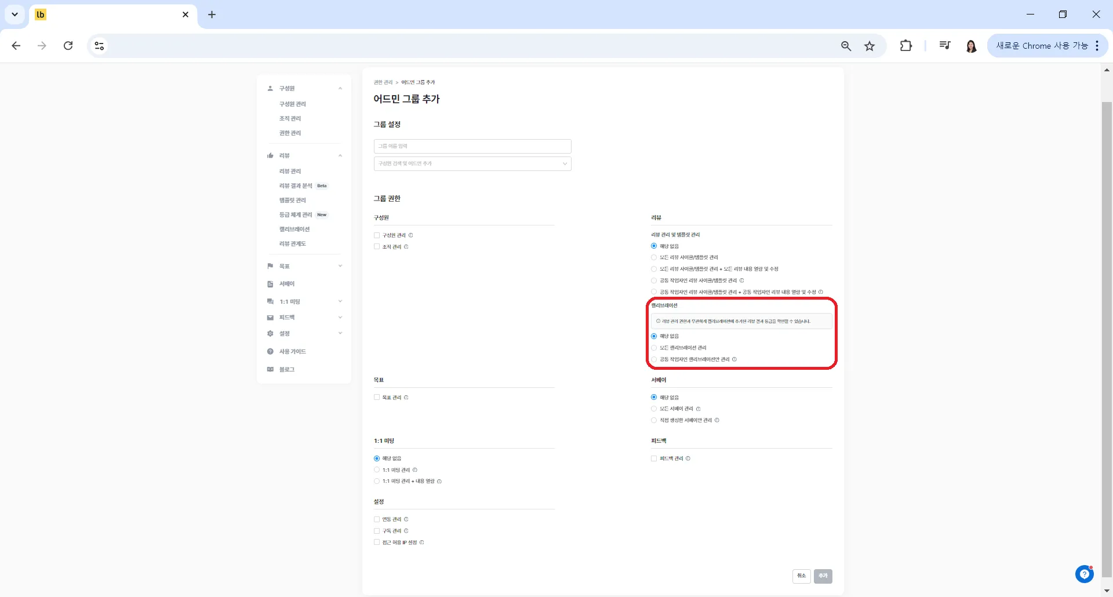Click the 추가 add button
The width and height of the screenshot is (1113, 597).
(x=823, y=576)
